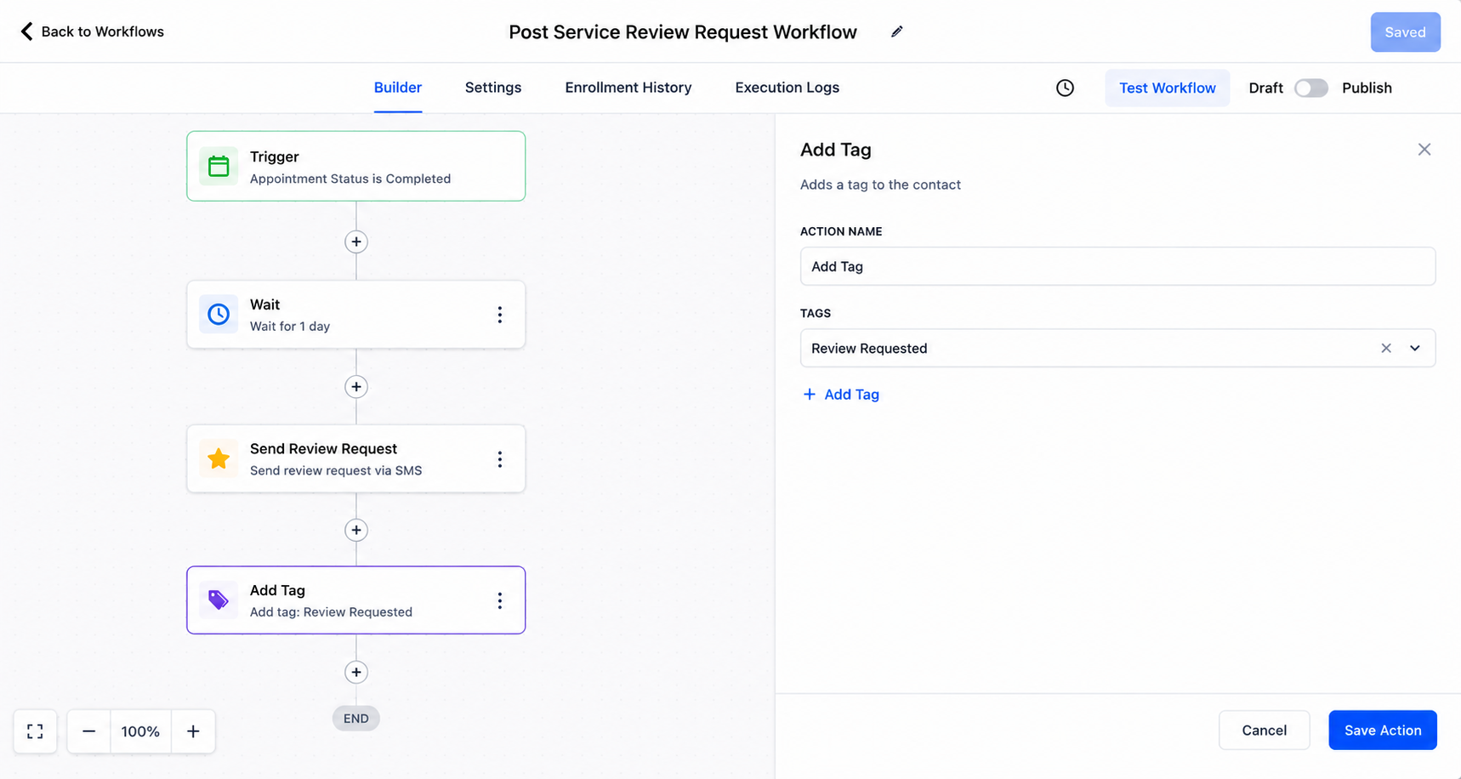
Task: Click 'Appointment Status is Completed' text
Action: pyautogui.click(x=350, y=179)
